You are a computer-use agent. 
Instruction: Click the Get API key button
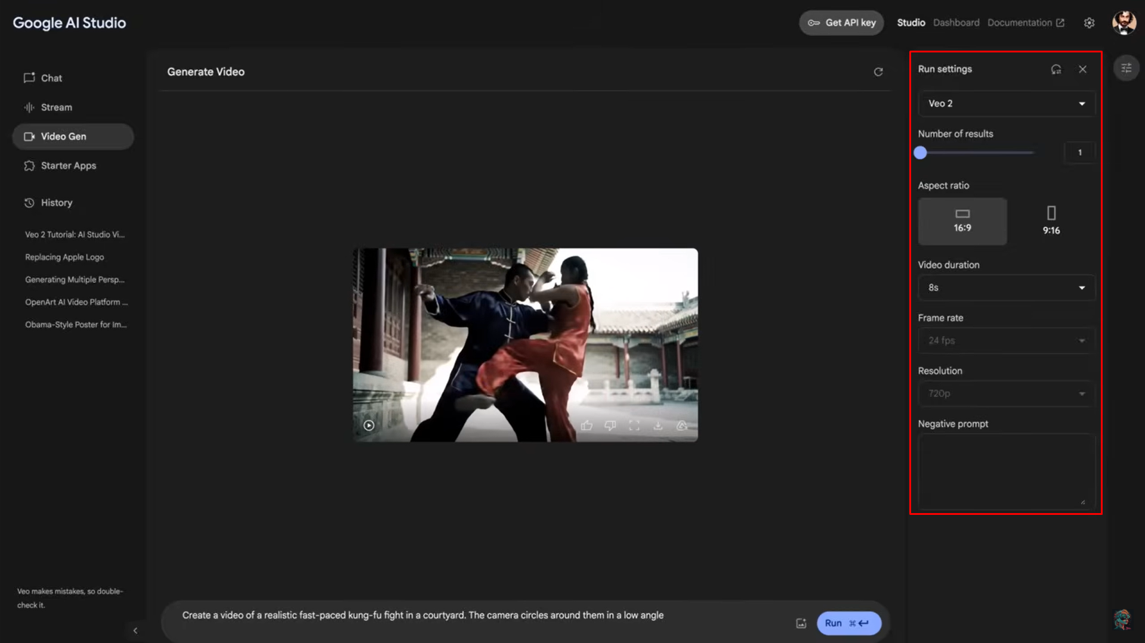click(x=841, y=23)
